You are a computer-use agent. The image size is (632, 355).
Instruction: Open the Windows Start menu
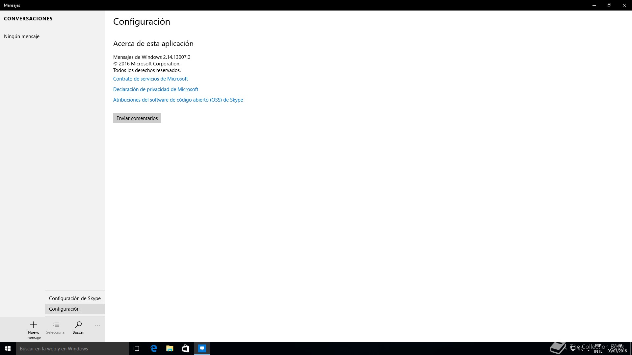coord(8,348)
